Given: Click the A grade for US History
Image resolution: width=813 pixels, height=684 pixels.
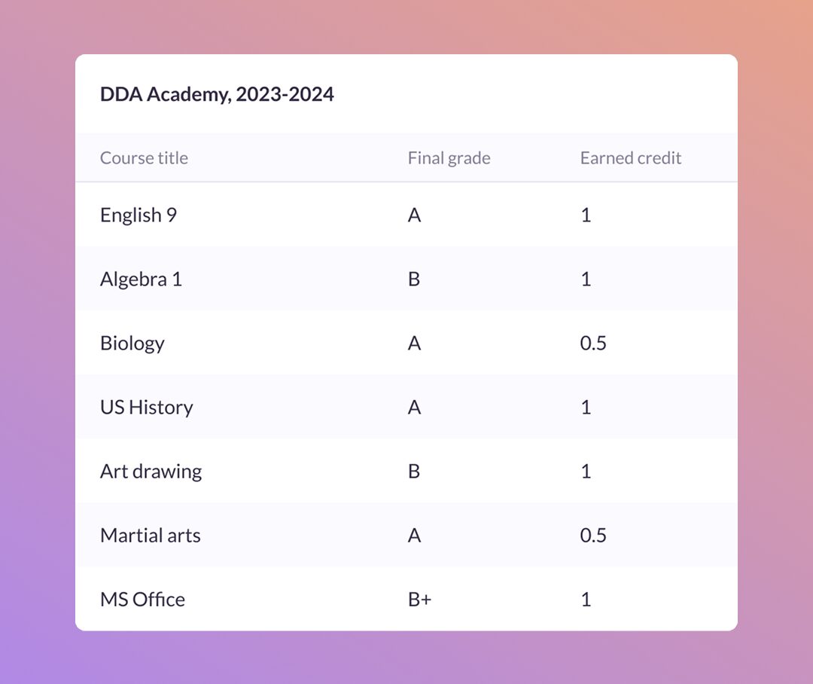Looking at the screenshot, I should click(x=414, y=408).
